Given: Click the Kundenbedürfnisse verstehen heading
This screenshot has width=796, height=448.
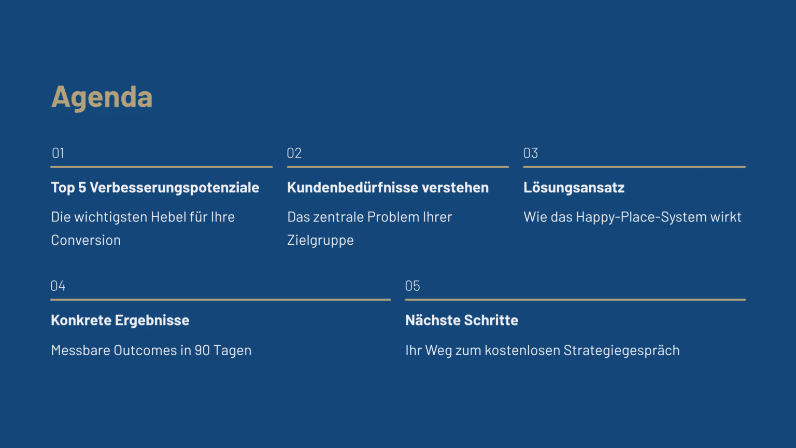Looking at the screenshot, I should click(388, 188).
